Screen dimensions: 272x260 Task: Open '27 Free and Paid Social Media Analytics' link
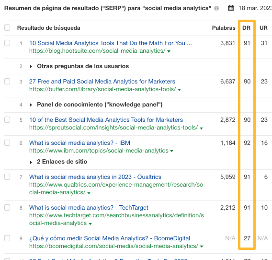[102, 82]
